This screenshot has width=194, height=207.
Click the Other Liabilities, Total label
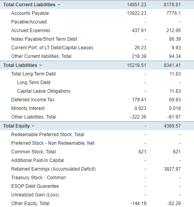coord(34,117)
